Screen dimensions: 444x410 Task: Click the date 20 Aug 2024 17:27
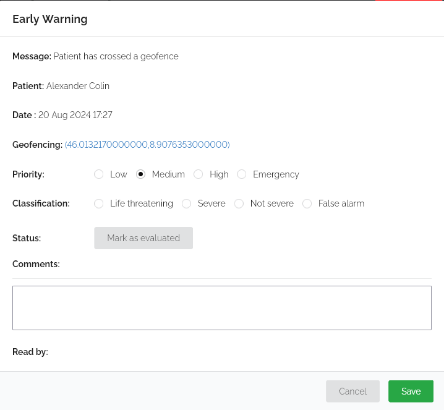pyautogui.click(x=75, y=115)
